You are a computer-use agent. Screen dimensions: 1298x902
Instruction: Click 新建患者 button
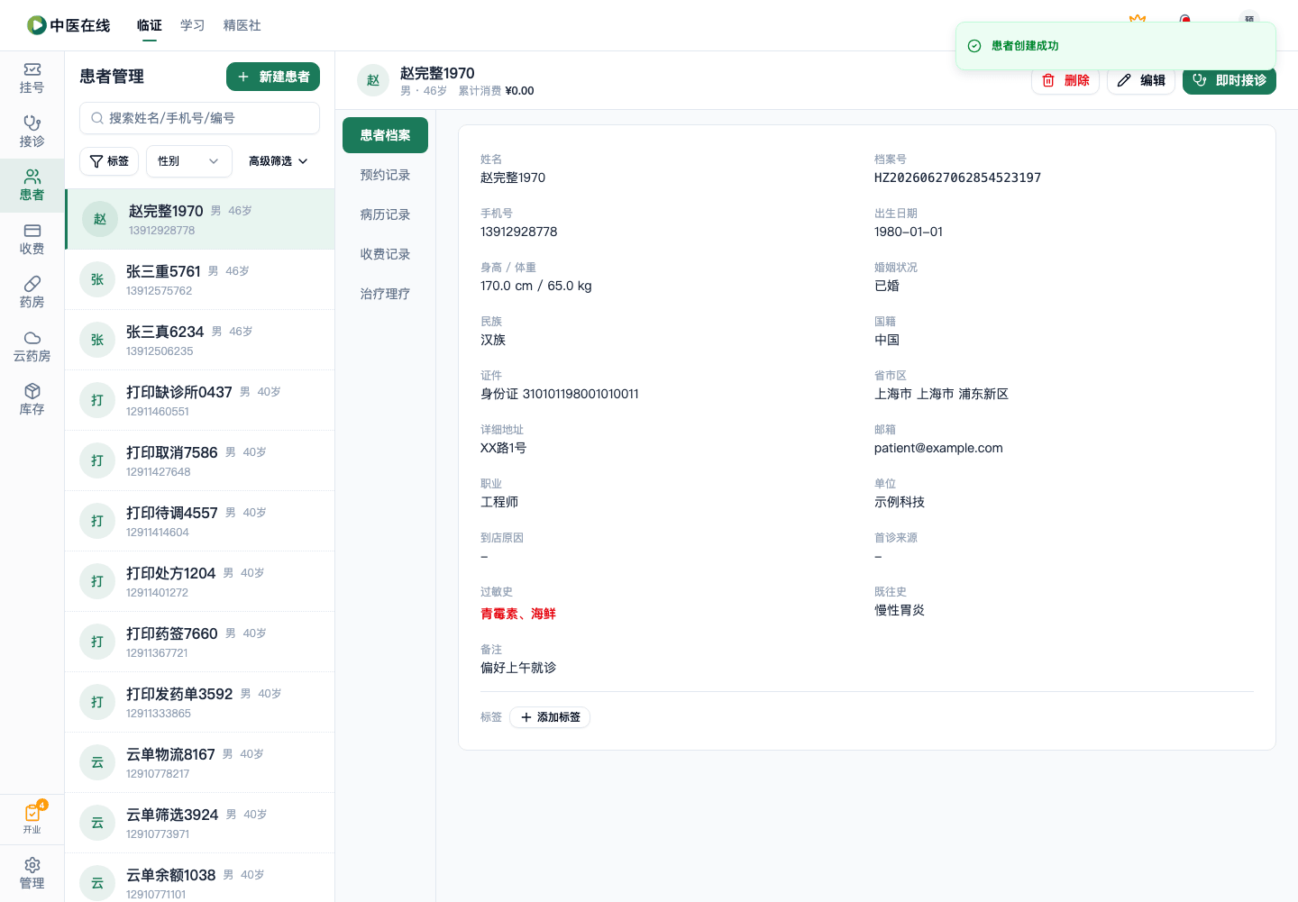[273, 77]
